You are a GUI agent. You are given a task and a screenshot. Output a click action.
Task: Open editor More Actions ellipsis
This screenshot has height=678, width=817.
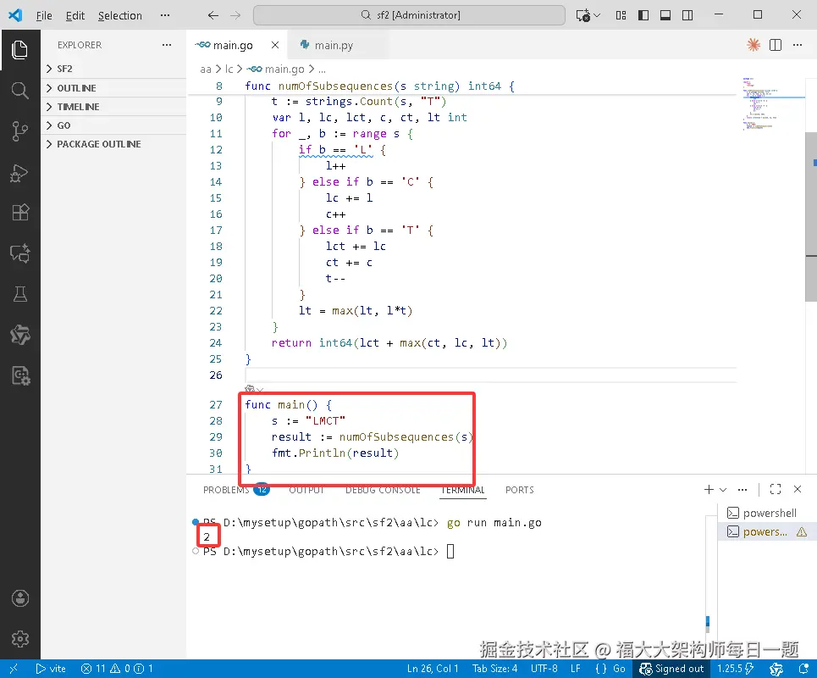click(x=798, y=45)
